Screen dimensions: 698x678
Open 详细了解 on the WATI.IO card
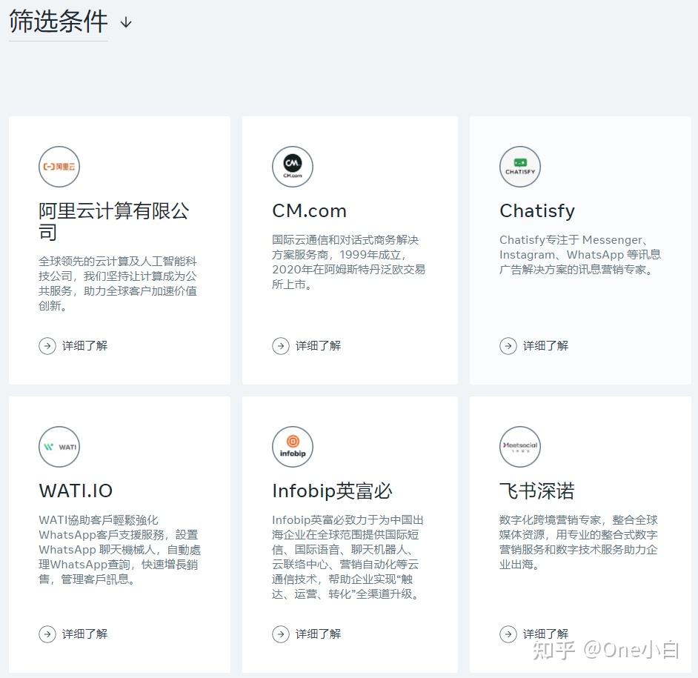[x=74, y=634]
